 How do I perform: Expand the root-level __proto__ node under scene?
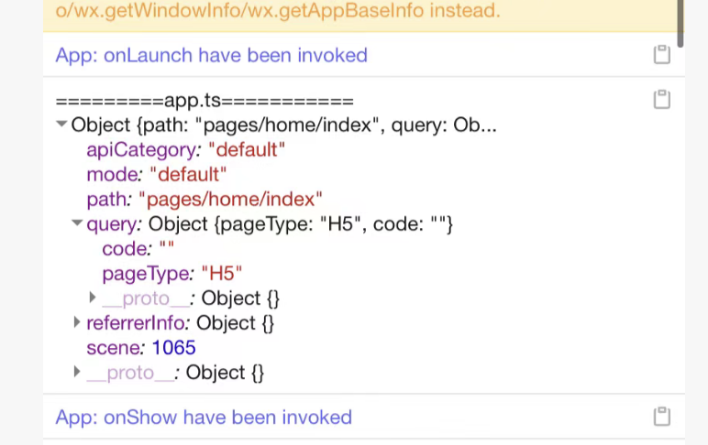tap(77, 372)
